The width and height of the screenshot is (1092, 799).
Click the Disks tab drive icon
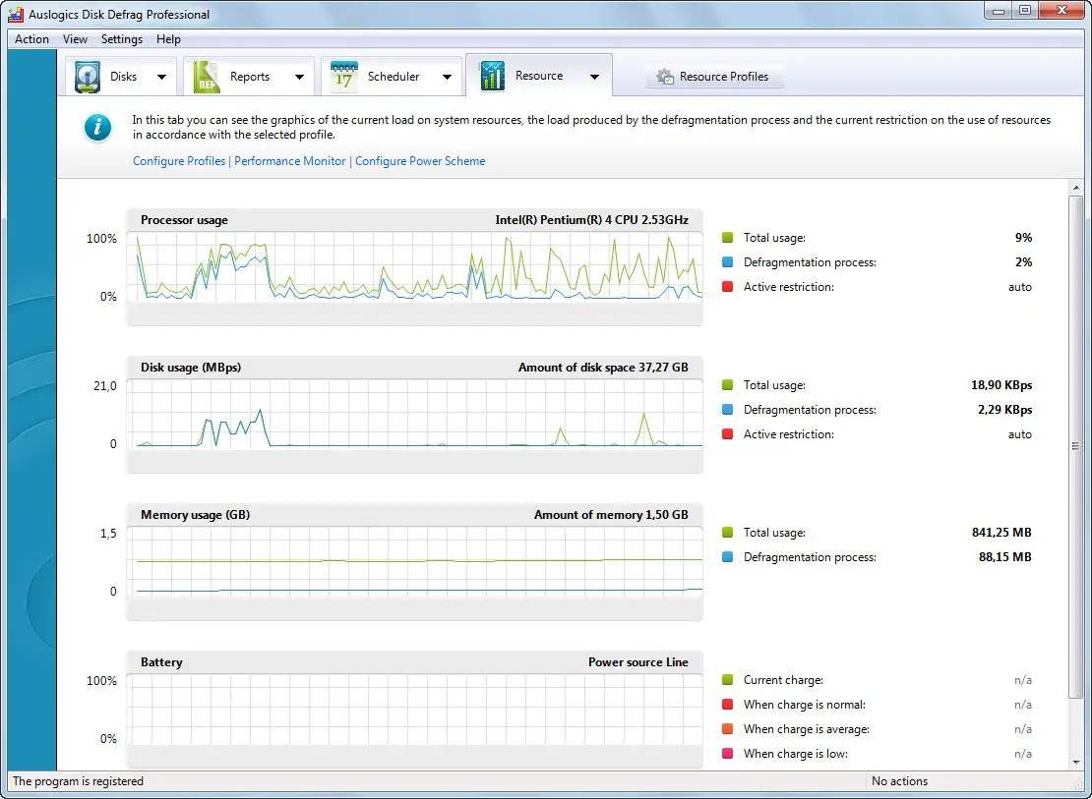pyautogui.click(x=90, y=77)
